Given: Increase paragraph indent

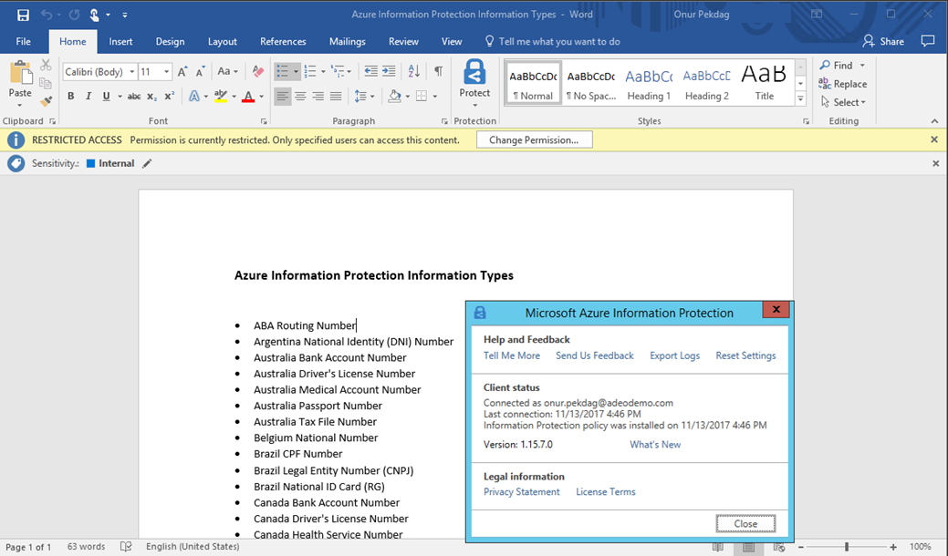Looking at the screenshot, I should pos(389,72).
